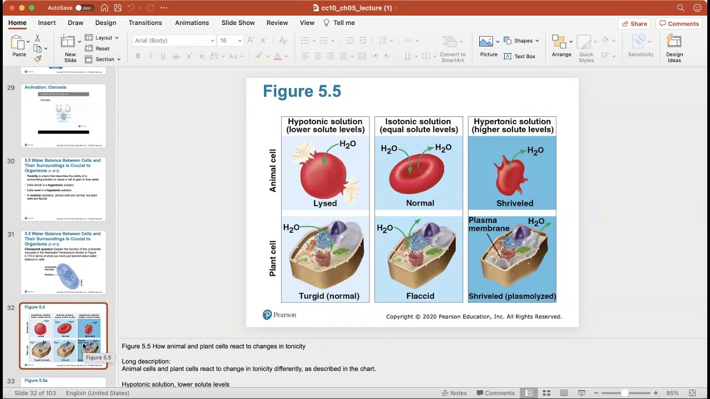Open font color dropdown arrow
Viewport: 710px width, 399px height.
[x=286, y=56]
